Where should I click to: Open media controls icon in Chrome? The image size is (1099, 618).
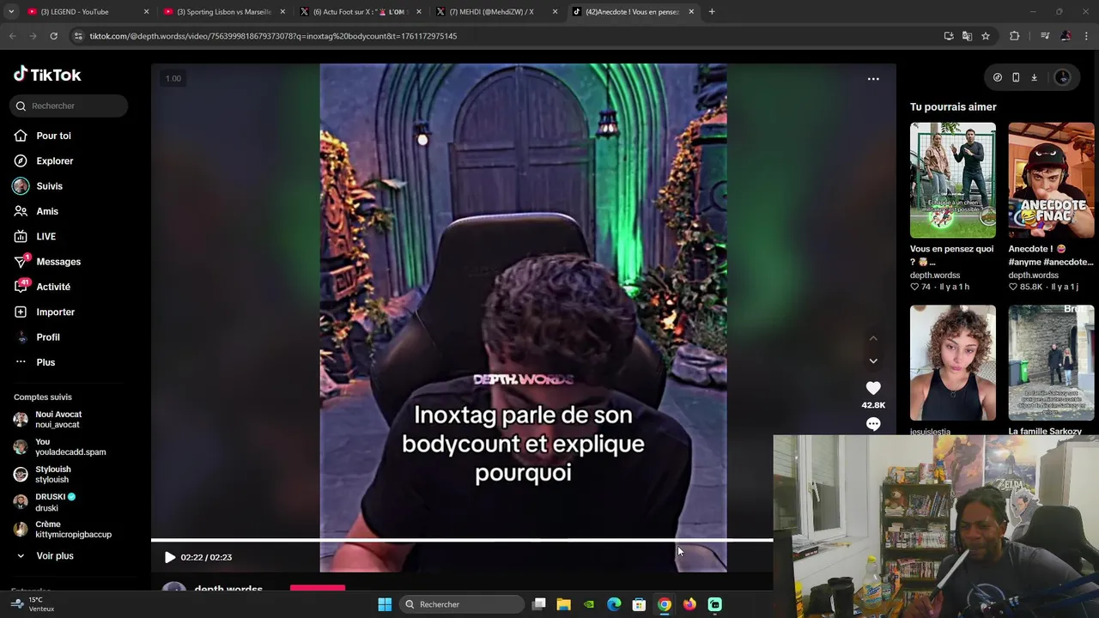[1045, 36]
